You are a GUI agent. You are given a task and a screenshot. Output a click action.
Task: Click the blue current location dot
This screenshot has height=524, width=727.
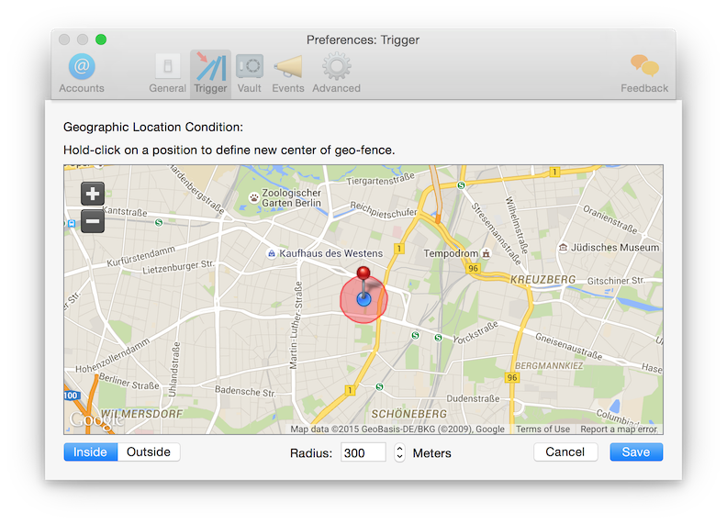click(x=364, y=299)
